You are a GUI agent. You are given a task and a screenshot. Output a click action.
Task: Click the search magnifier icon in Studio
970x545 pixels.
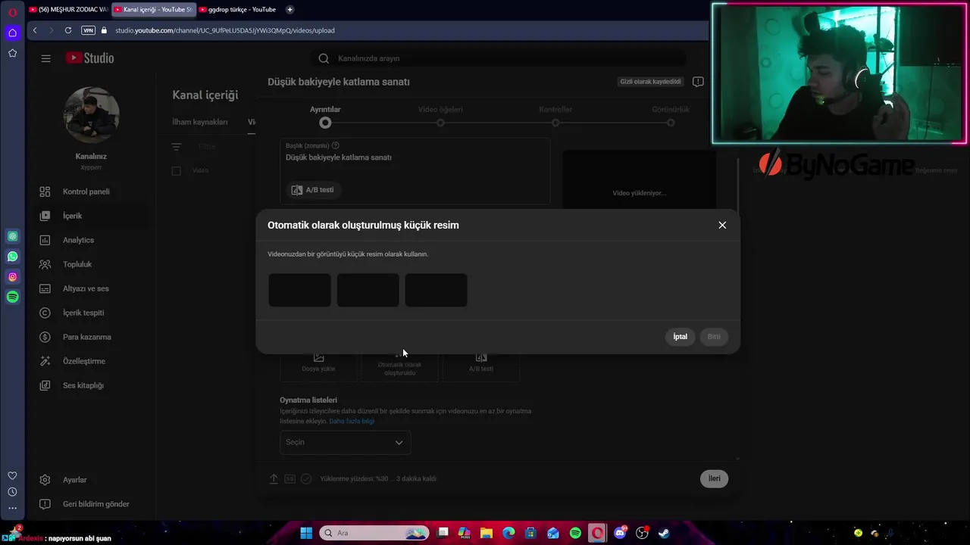point(324,58)
